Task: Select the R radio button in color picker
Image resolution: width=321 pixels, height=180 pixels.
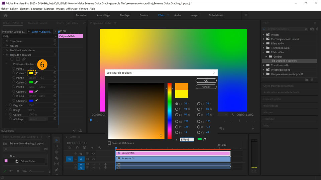Action: [177, 122]
